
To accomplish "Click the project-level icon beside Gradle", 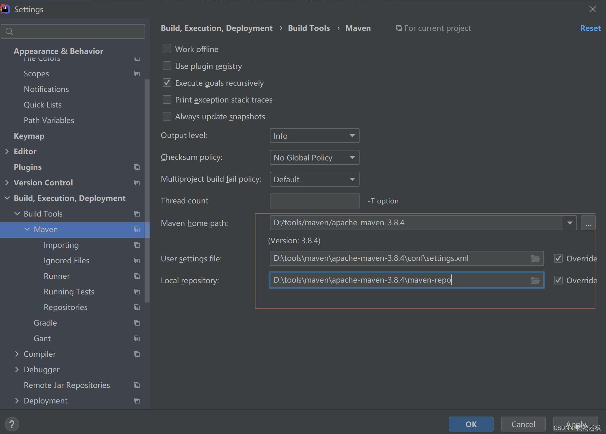I will [x=137, y=323].
